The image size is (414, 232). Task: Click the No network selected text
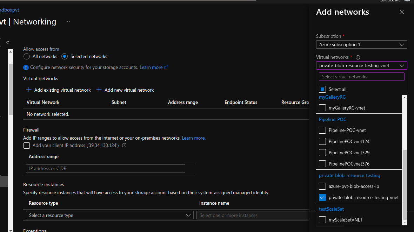tap(48, 114)
